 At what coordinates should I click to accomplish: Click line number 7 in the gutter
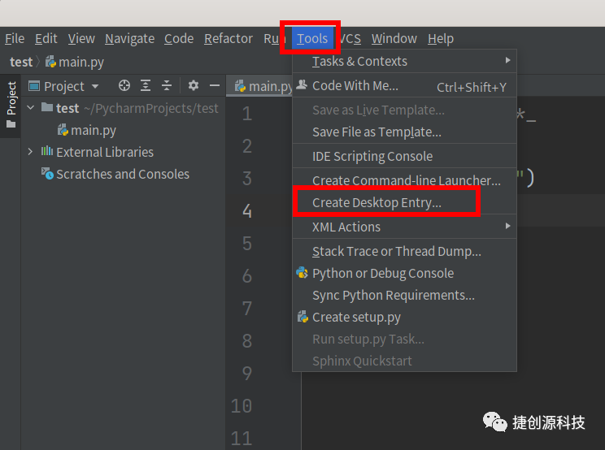(x=247, y=308)
